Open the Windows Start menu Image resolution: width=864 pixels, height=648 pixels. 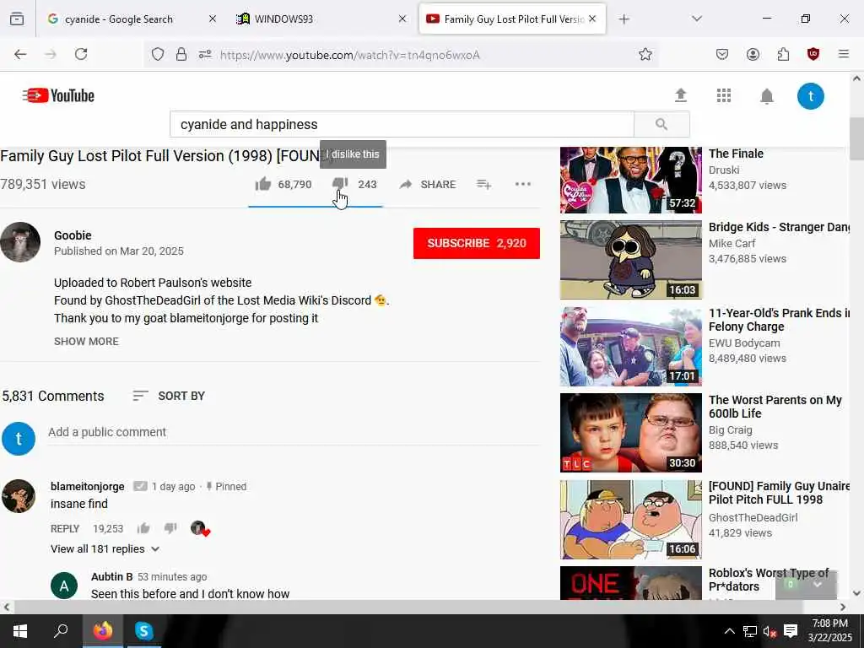20,631
